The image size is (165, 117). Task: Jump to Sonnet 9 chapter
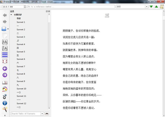[x=21, y=81]
